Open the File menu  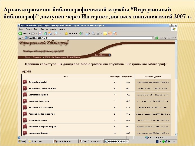coord(21,29)
